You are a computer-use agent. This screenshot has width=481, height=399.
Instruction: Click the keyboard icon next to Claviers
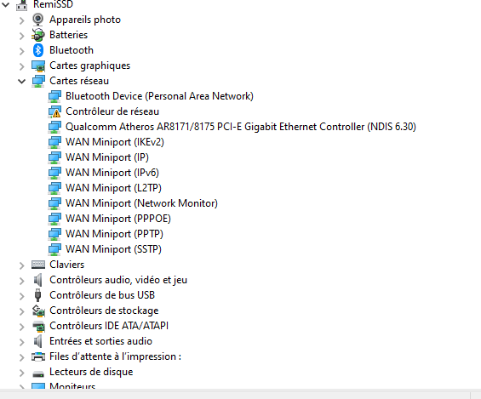click(x=38, y=265)
